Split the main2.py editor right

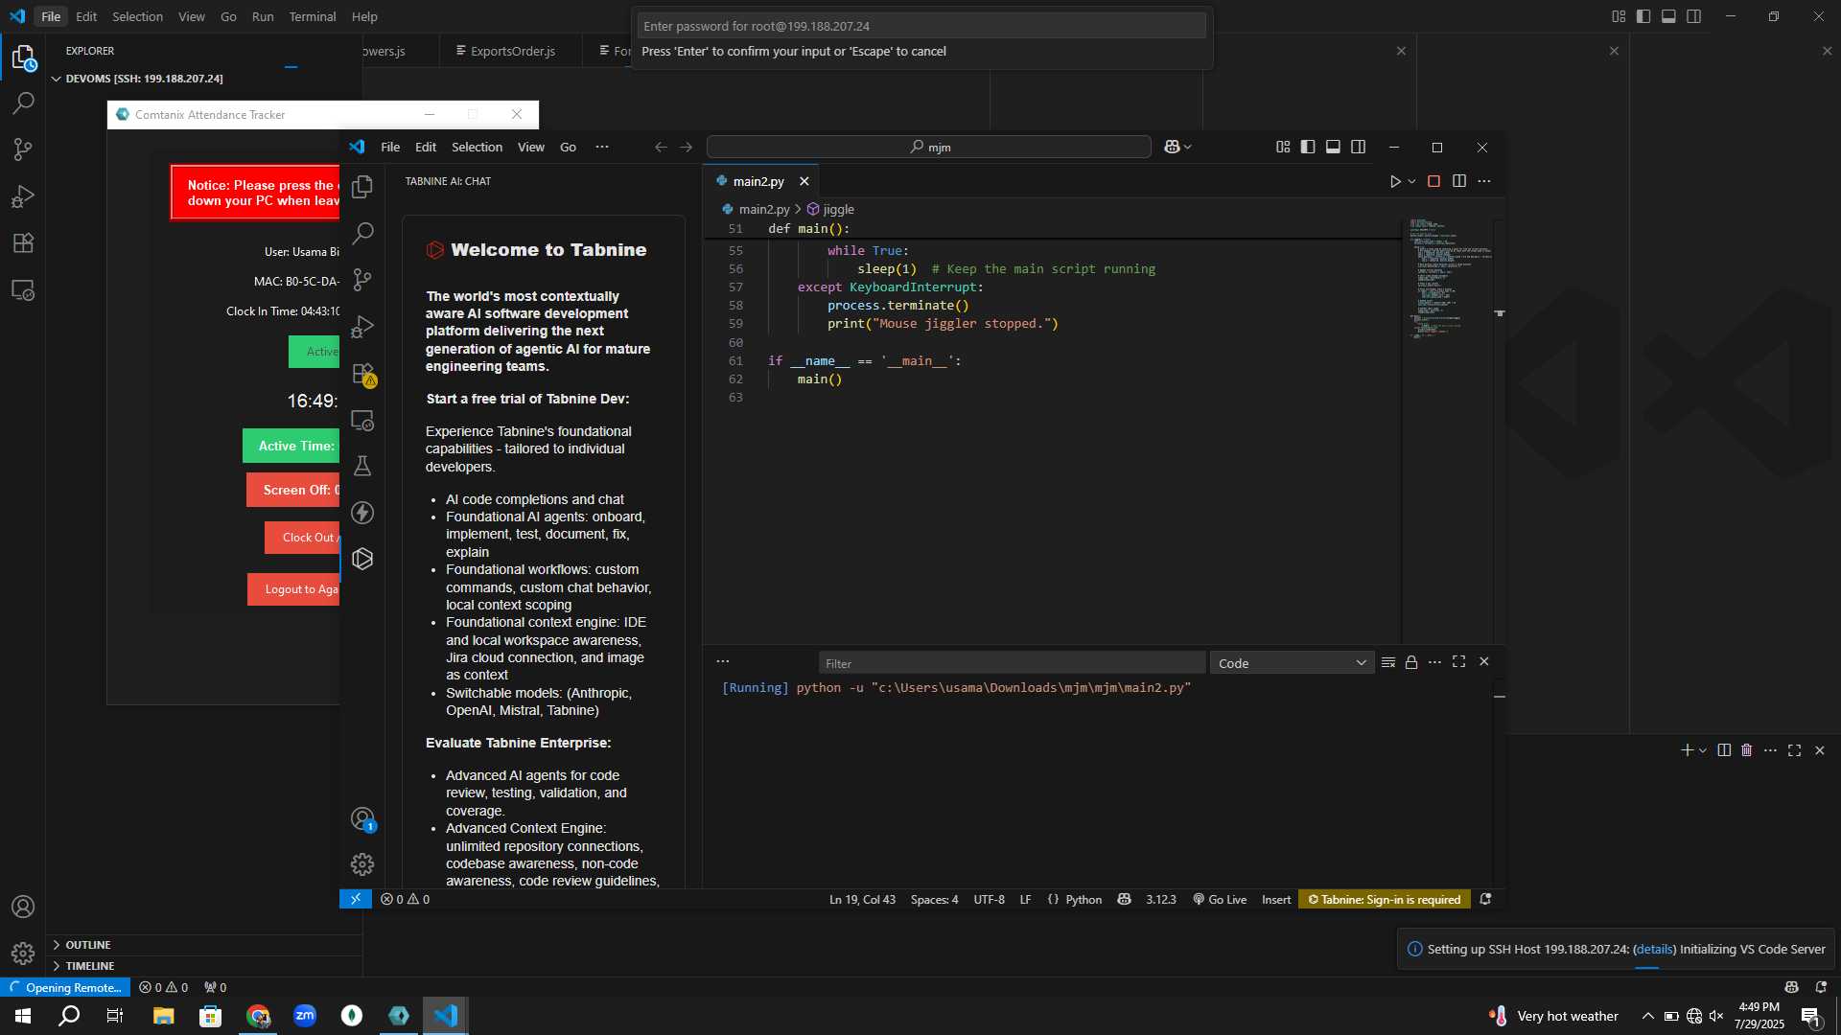(x=1459, y=181)
